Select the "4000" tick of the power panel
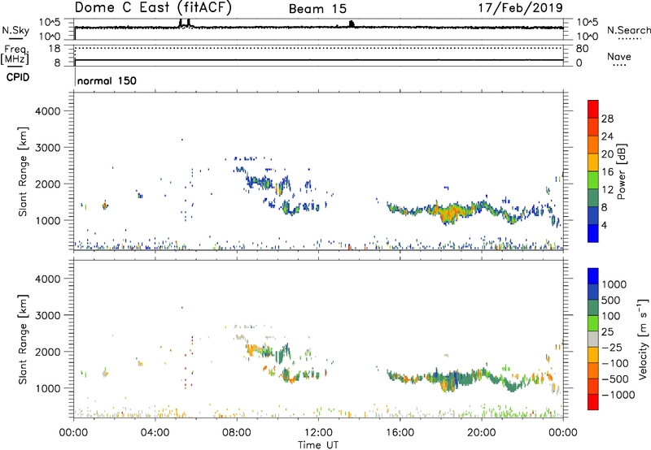Viewport: 651px width, 450px height. point(48,111)
